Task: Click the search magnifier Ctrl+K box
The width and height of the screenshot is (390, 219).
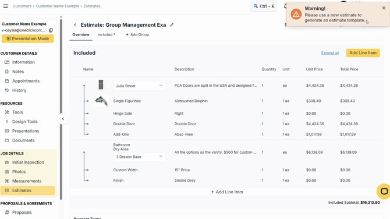Action: click(264, 6)
